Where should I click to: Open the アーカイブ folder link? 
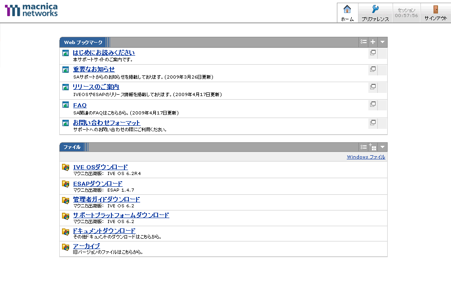click(x=86, y=246)
